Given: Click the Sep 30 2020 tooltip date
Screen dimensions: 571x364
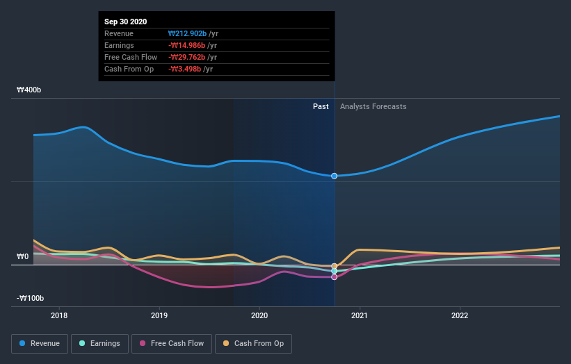Looking at the screenshot, I should point(126,22).
